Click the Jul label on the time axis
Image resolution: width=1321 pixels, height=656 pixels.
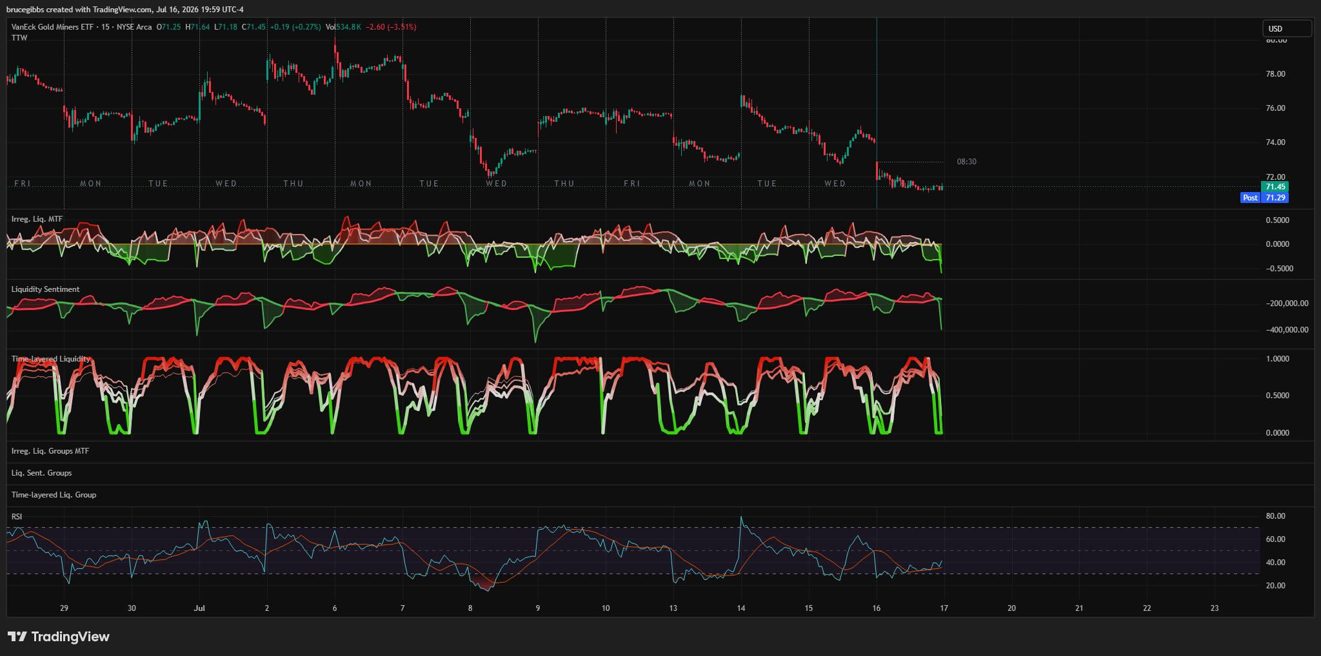[199, 608]
